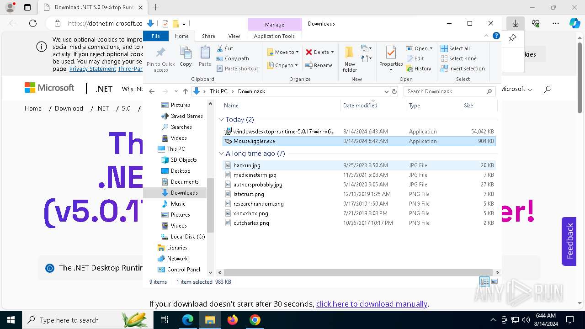Click Select none

(458, 58)
